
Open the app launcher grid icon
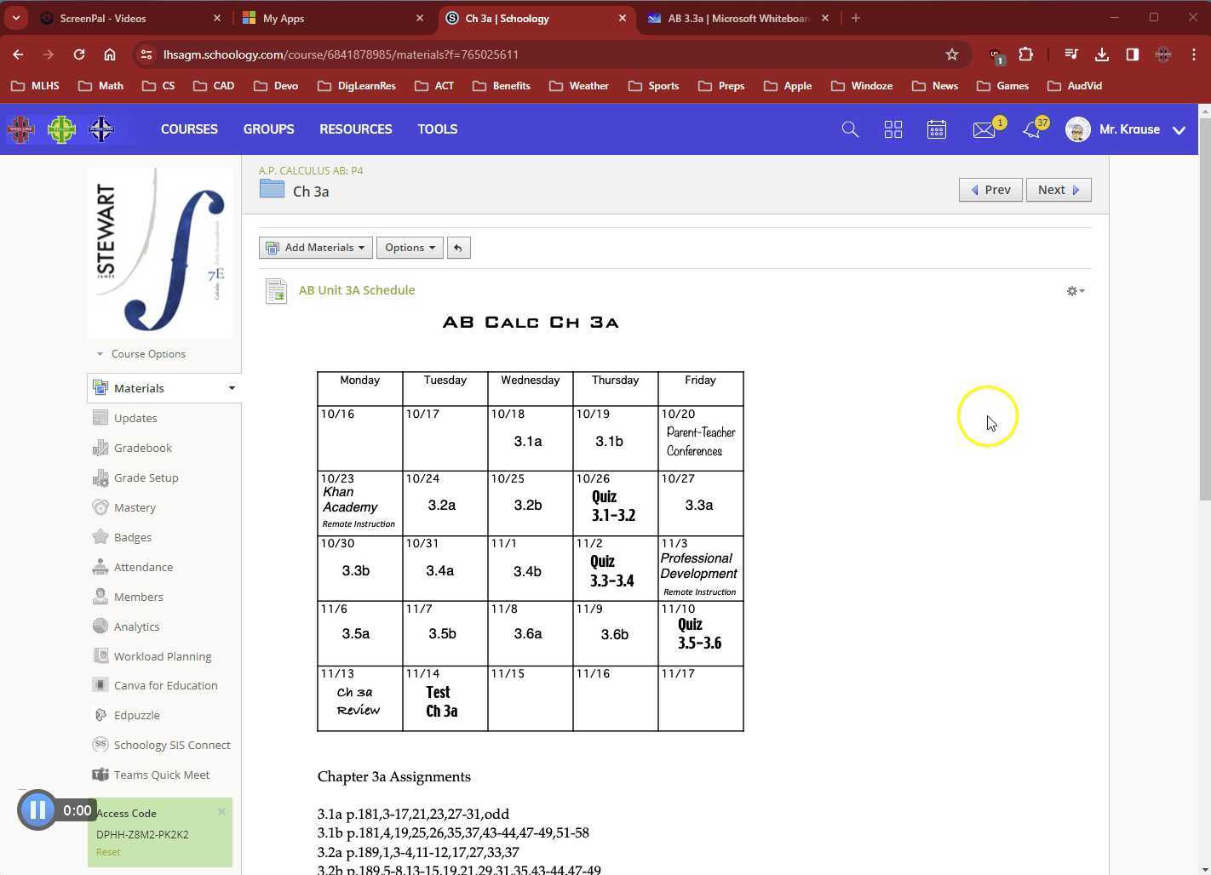pyautogui.click(x=892, y=129)
